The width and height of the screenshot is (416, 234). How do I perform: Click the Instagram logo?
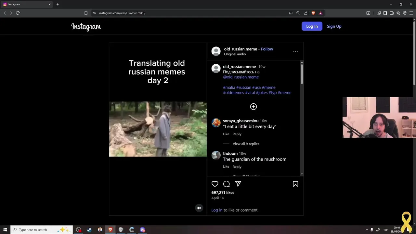tap(86, 27)
